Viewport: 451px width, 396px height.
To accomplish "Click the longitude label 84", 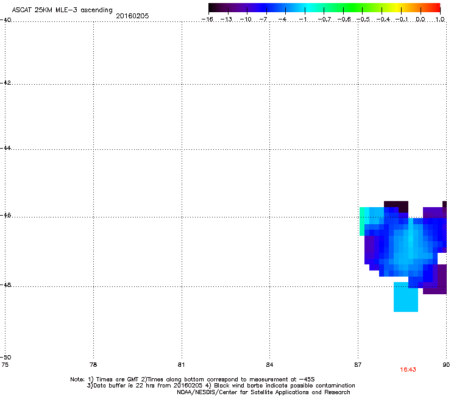I will tap(269, 365).
